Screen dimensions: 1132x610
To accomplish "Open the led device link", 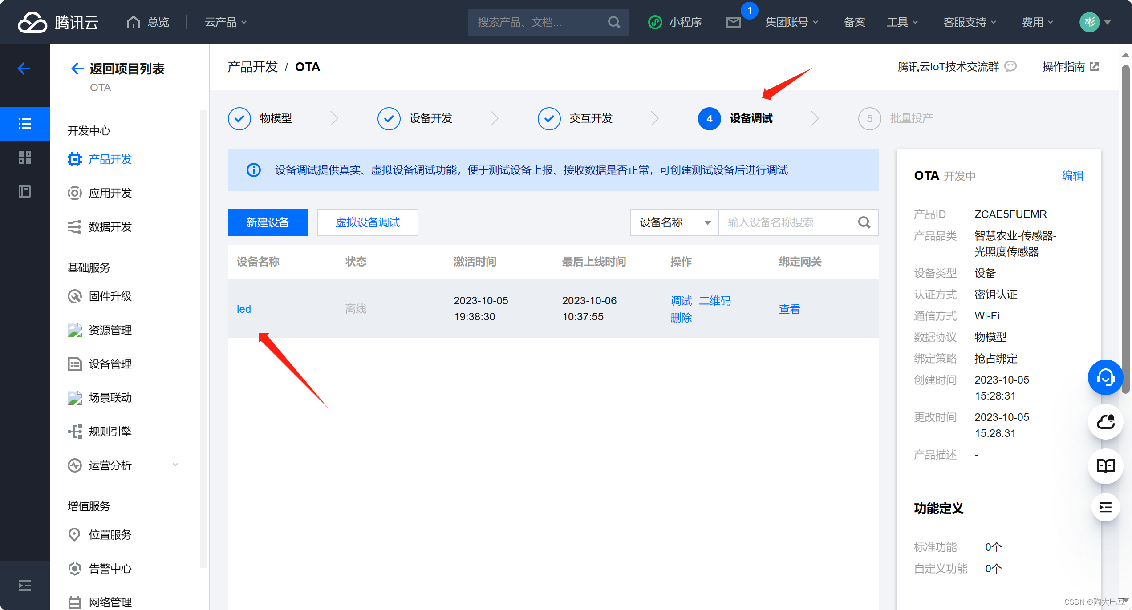I will click(243, 309).
